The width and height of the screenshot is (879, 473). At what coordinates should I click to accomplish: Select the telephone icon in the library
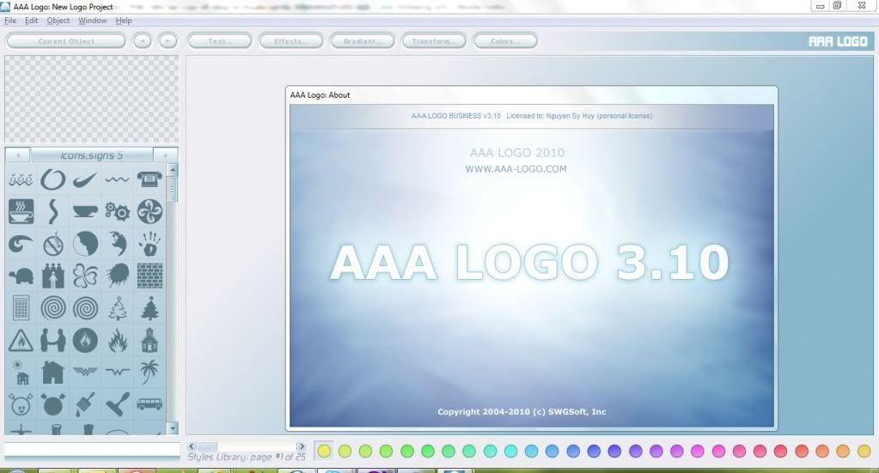(150, 179)
